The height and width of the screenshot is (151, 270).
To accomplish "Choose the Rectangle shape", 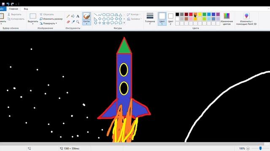I will (x=108, y=15).
